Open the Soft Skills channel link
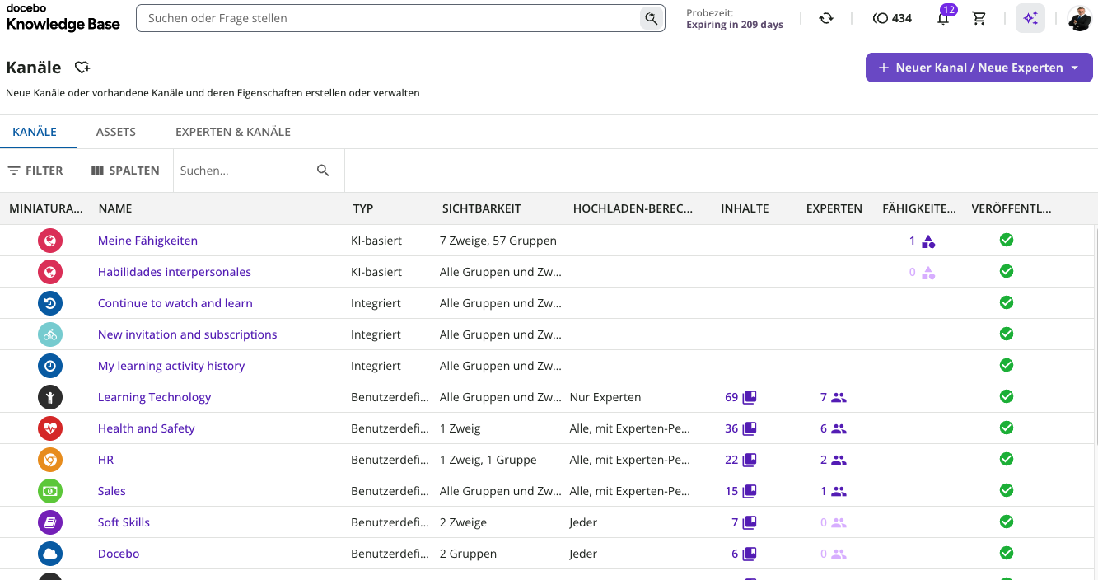1098x580 pixels. (x=124, y=522)
